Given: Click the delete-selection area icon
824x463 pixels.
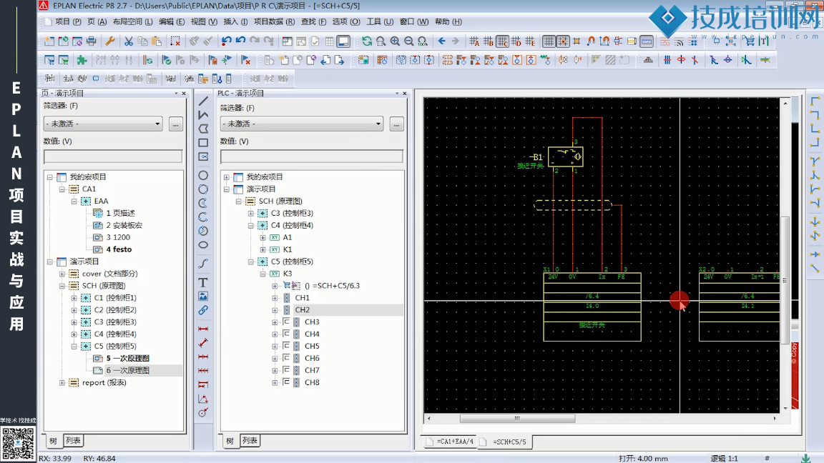Looking at the screenshot, I should [x=175, y=41].
